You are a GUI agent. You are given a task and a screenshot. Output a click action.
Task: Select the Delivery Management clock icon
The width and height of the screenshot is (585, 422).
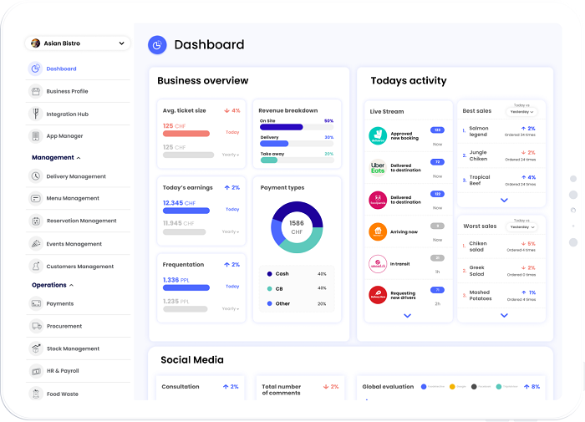[x=36, y=176]
